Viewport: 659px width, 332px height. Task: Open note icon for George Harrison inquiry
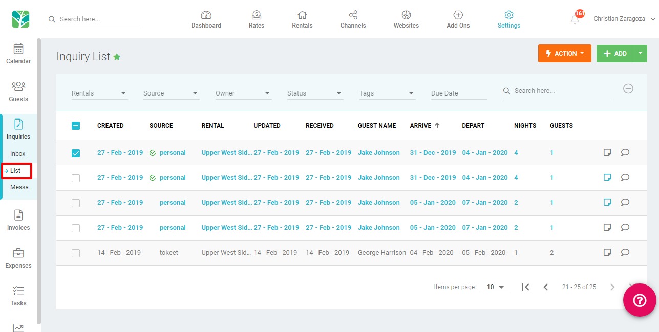(607, 252)
